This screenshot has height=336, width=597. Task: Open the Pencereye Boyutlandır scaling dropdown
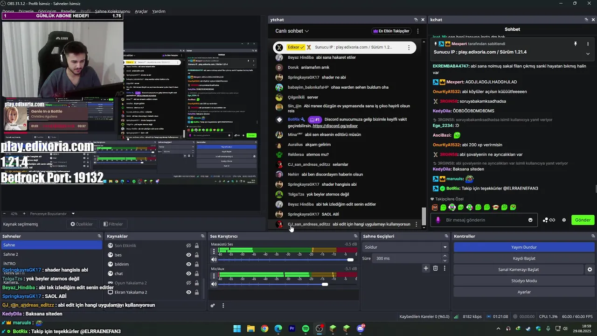coord(52,214)
